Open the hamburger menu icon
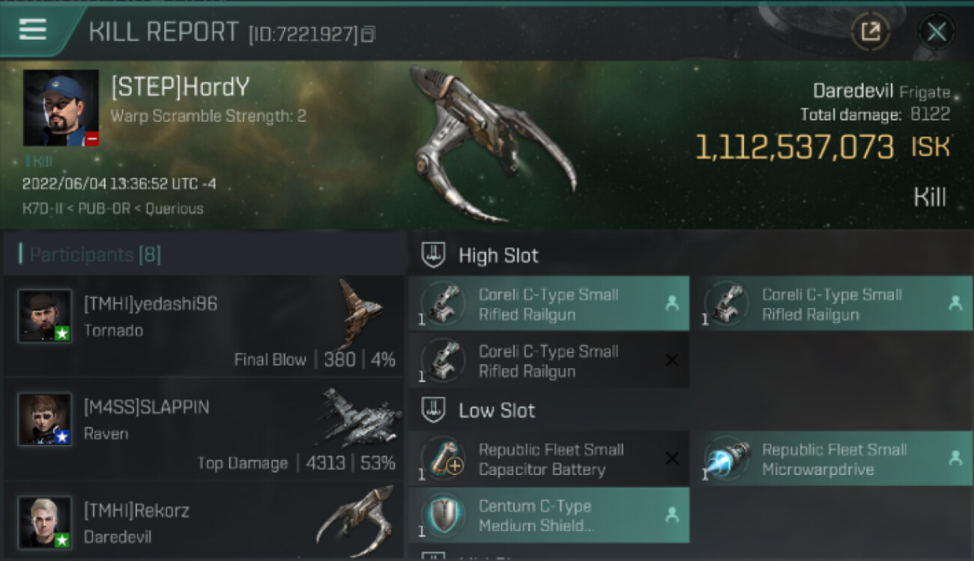This screenshot has width=974, height=561. coord(33,30)
